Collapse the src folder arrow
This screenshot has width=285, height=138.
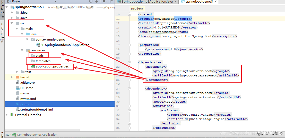pyautogui.click(x=12, y=23)
